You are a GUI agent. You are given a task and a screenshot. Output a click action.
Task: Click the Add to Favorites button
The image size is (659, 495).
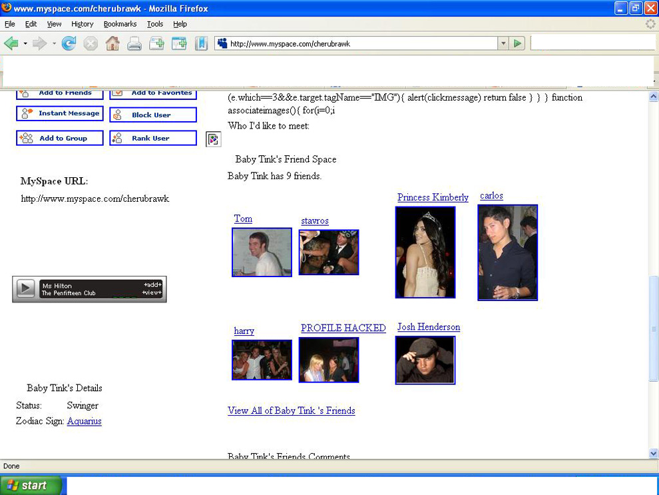click(153, 94)
